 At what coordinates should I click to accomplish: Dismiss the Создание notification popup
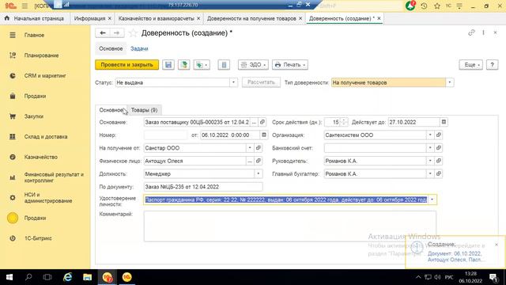[x=497, y=245]
